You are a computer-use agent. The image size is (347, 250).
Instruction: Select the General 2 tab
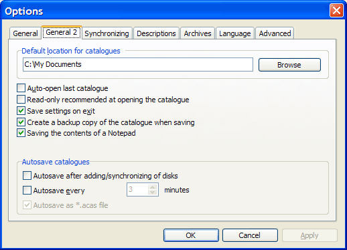pyautogui.click(x=62, y=33)
